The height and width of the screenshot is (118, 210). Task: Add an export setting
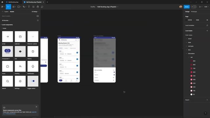(x=207, y=100)
